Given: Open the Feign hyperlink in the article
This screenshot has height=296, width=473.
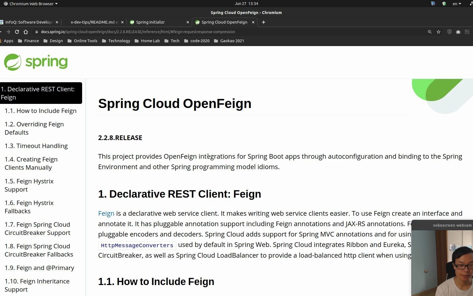Looking at the screenshot, I should click(106, 213).
